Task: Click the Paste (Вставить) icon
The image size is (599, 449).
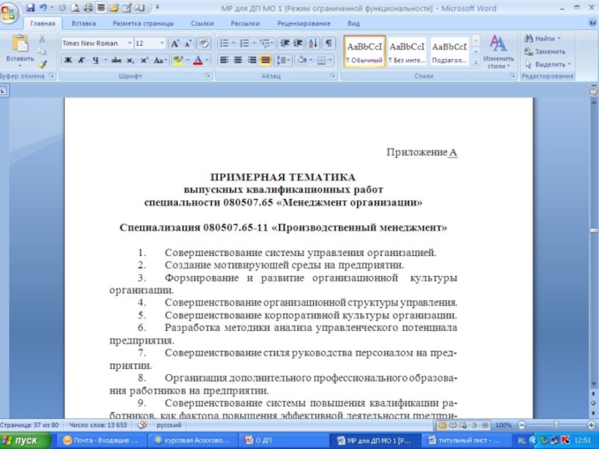Action: (19, 46)
